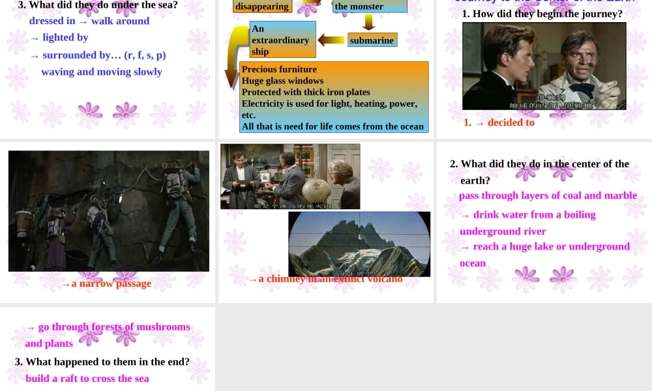This screenshot has width=652, height=391.
Task: Click the 'How did they begin the journey?' heading
Action: [542, 14]
